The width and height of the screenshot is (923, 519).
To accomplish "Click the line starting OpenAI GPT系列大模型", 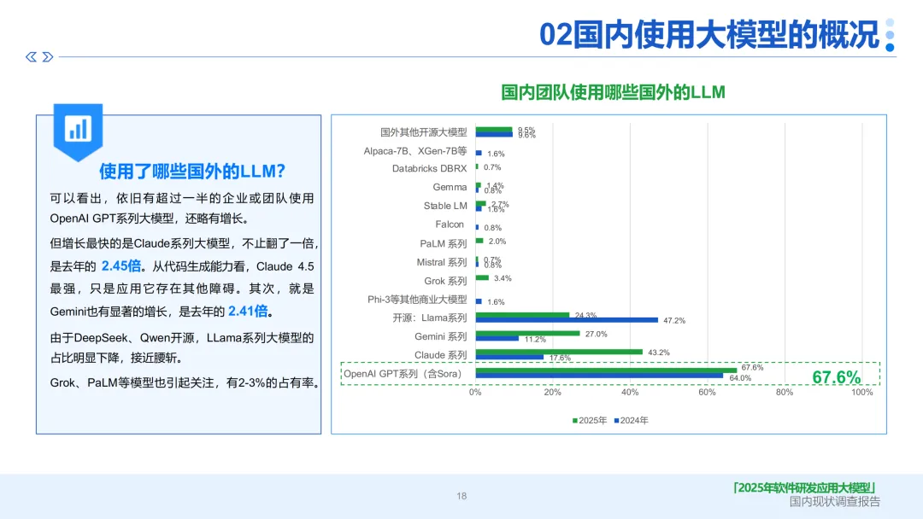I will 150,219.
